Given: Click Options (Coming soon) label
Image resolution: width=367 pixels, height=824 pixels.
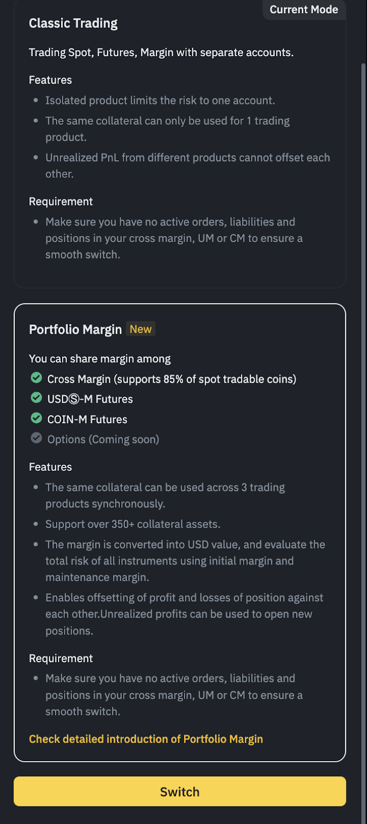Looking at the screenshot, I should (x=103, y=439).
